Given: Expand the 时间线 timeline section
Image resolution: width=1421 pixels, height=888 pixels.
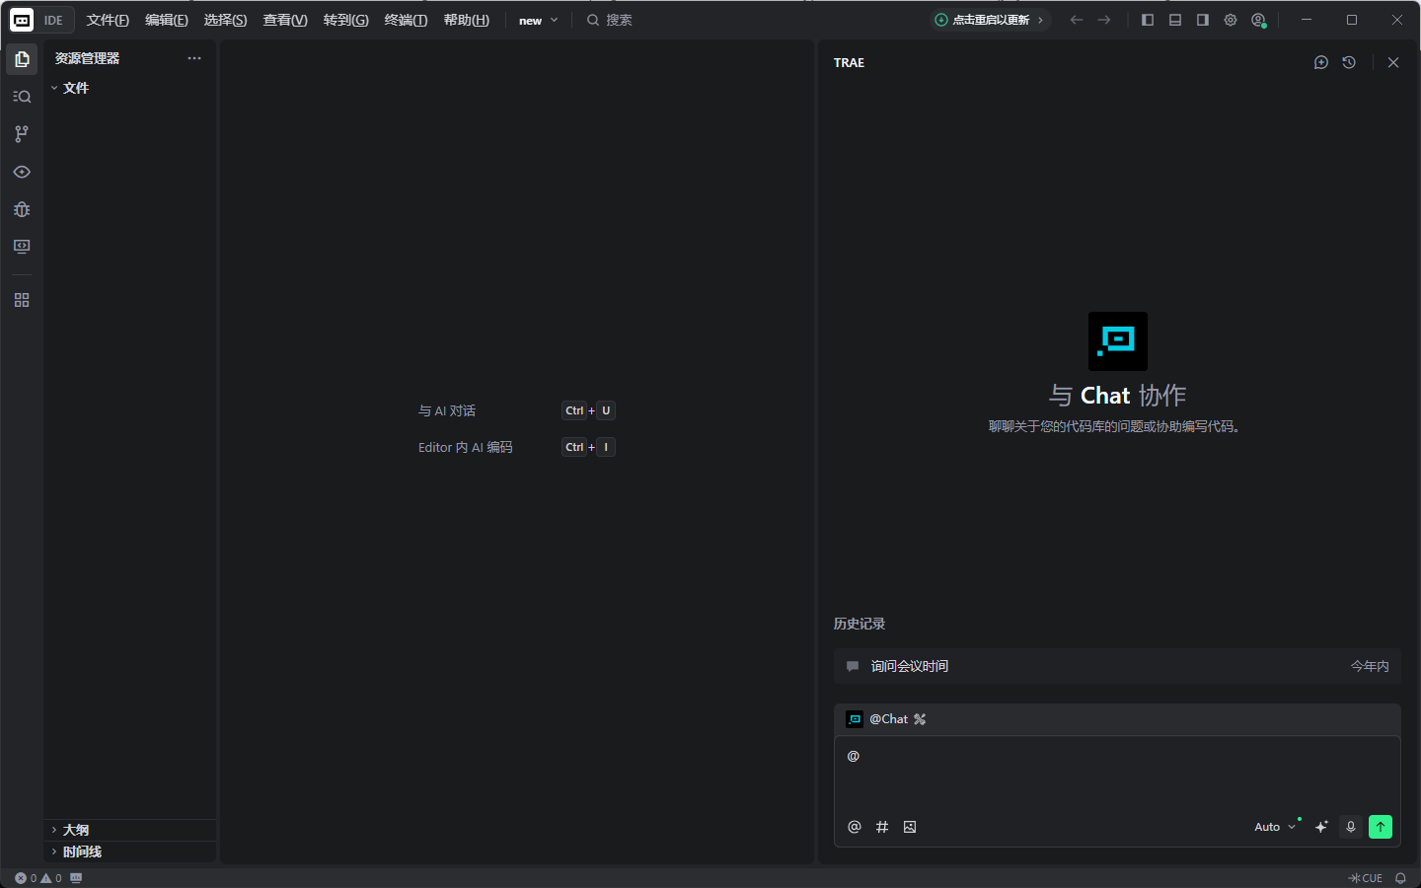Looking at the screenshot, I should point(130,851).
